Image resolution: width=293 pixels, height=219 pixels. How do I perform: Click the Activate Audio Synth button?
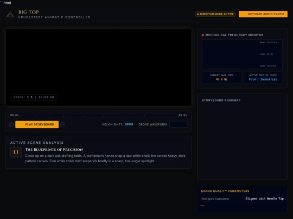(263, 14)
